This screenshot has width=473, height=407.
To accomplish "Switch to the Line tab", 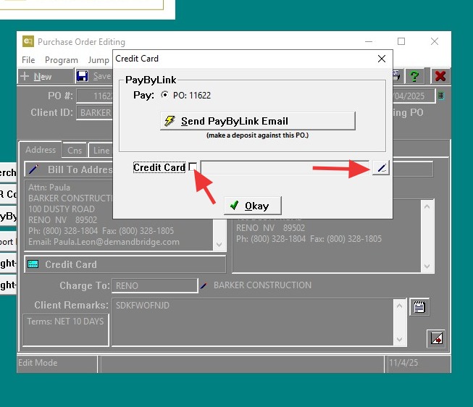I will [101, 150].
